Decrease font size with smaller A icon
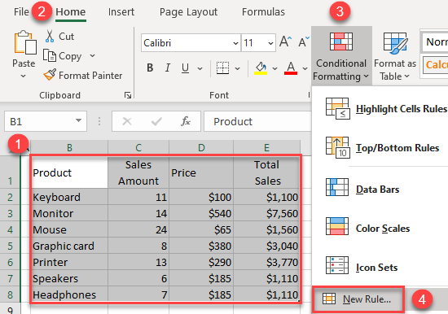448x314 pixels. (x=304, y=41)
